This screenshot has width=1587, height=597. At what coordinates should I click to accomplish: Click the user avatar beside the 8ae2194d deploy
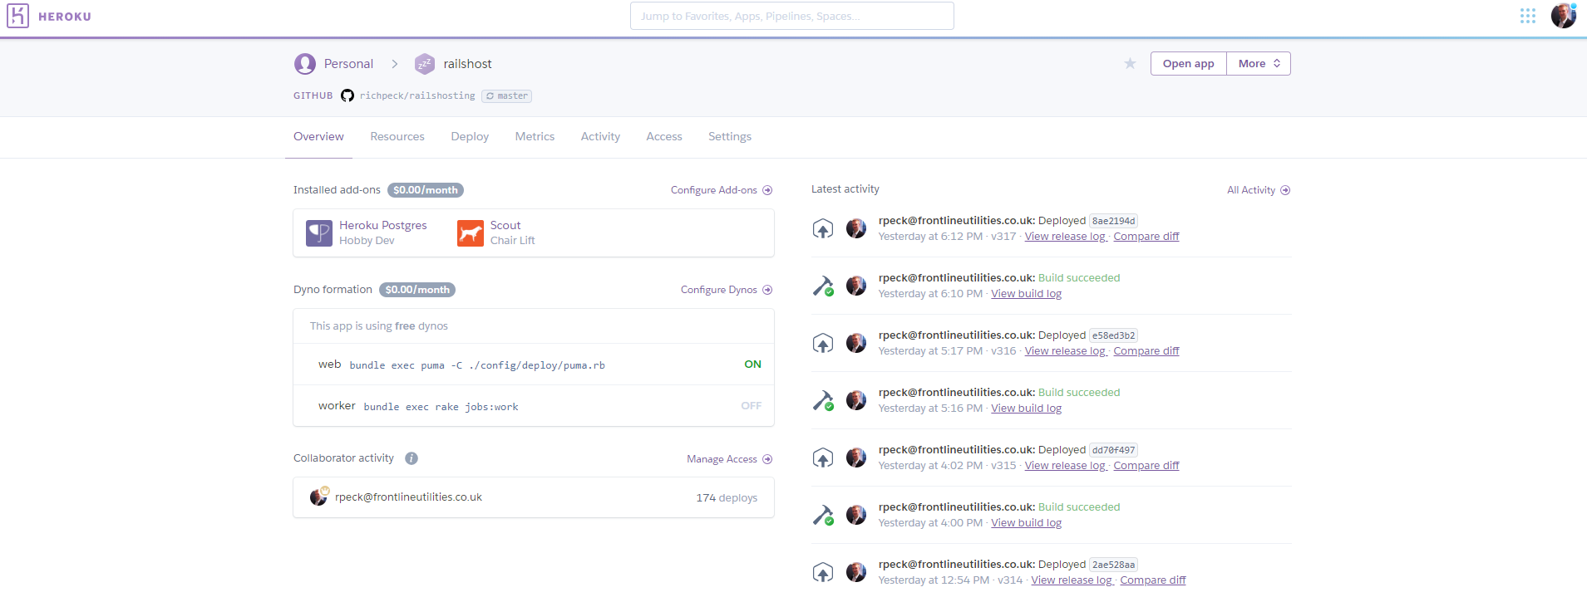tap(856, 228)
